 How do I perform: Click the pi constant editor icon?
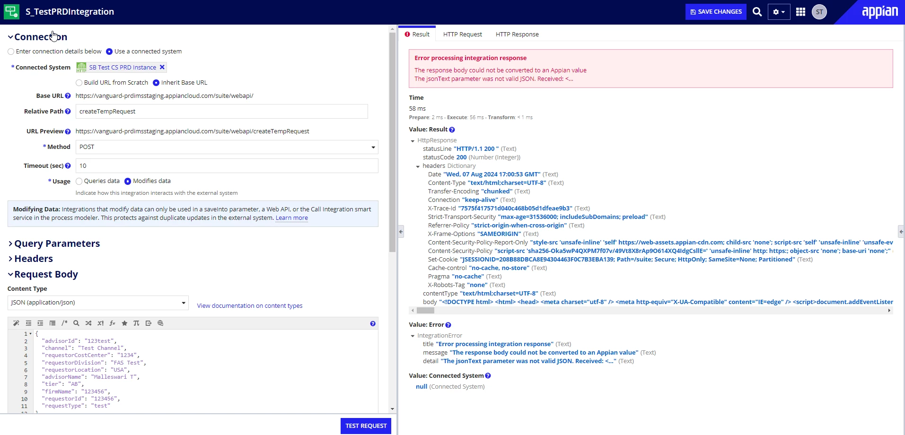pyautogui.click(x=136, y=323)
